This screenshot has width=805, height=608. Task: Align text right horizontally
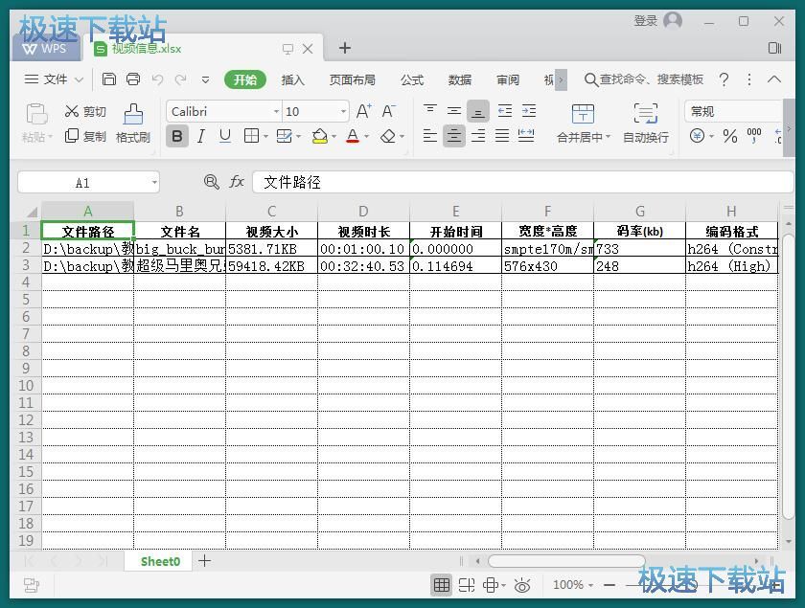(478, 135)
